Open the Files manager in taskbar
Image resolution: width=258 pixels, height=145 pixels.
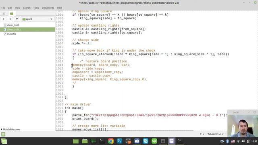[85, 141]
